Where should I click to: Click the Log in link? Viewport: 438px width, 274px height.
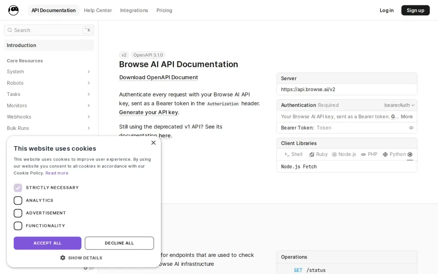[387, 10]
